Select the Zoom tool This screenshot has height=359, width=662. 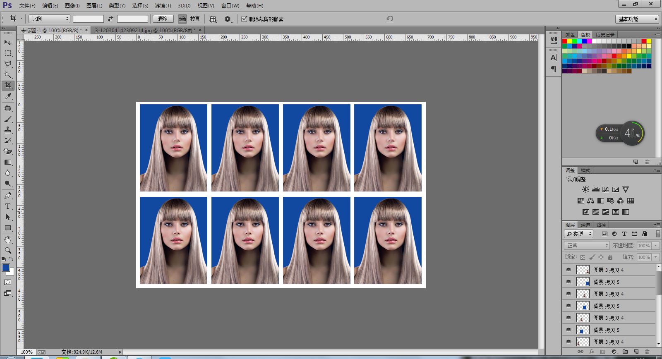point(8,250)
